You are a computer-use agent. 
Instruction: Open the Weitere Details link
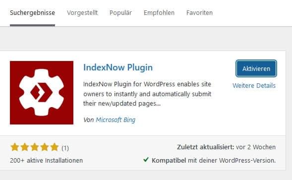pos(254,86)
